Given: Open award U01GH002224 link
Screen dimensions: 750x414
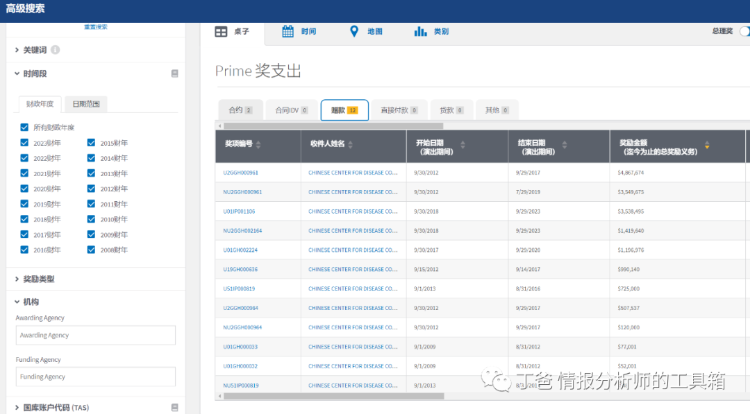Looking at the screenshot, I should tap(240, 250).
